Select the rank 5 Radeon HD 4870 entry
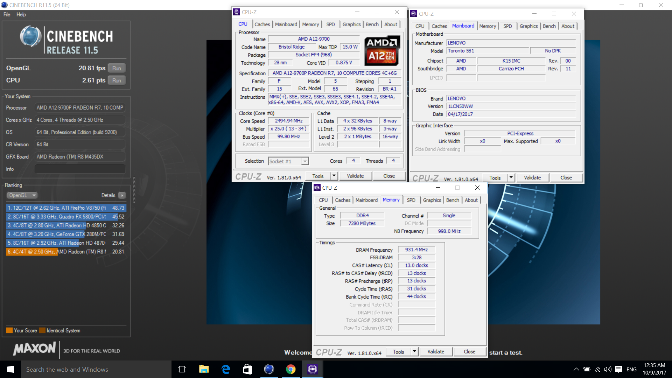The width and height of the screenshot is (672, 378). (66, 243)
